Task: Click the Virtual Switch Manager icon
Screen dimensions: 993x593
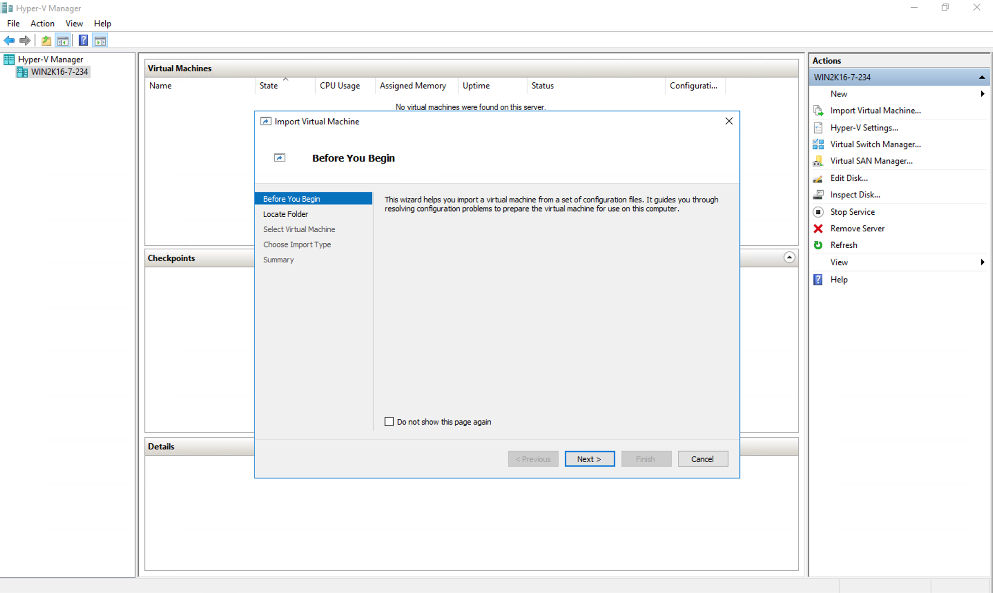Action: [818, 144]
